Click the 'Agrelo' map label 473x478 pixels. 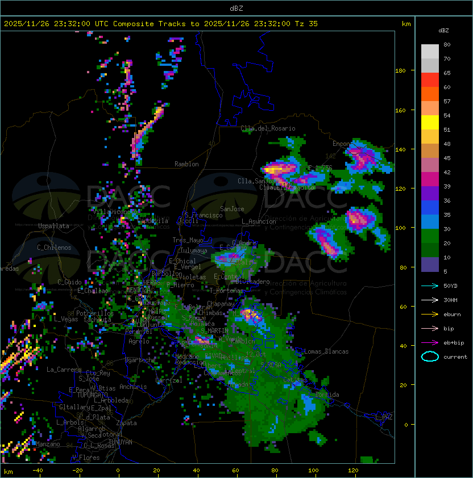point(139,341)
